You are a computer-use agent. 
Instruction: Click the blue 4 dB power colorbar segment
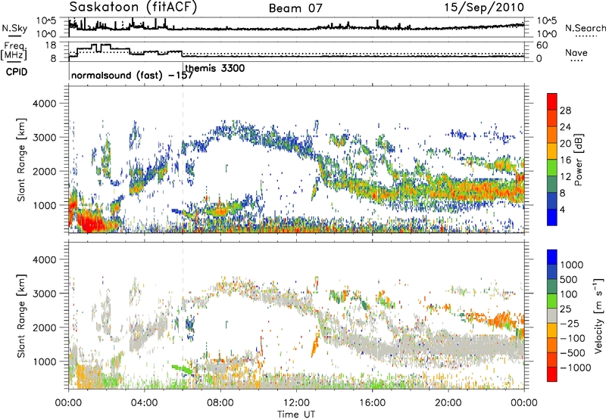point(552,217)
